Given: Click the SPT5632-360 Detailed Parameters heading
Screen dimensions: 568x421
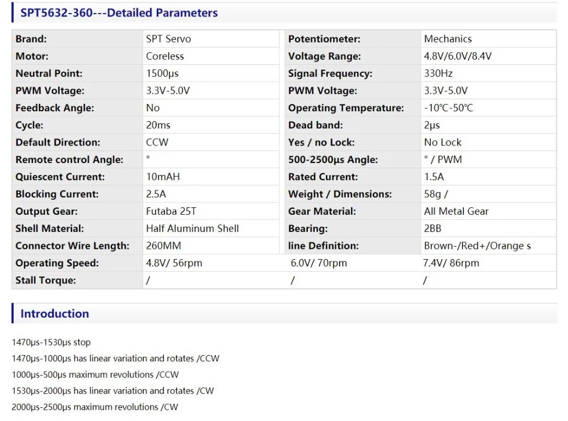Looking at the screenshot, I should coord(119,12).
